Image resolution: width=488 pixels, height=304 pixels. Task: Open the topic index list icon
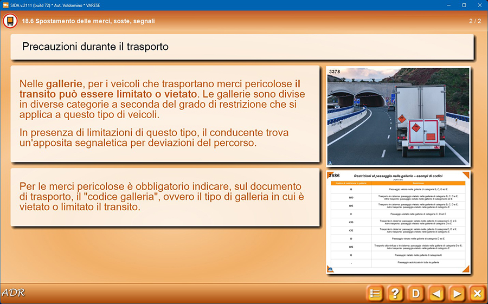(x=374, y=294)
